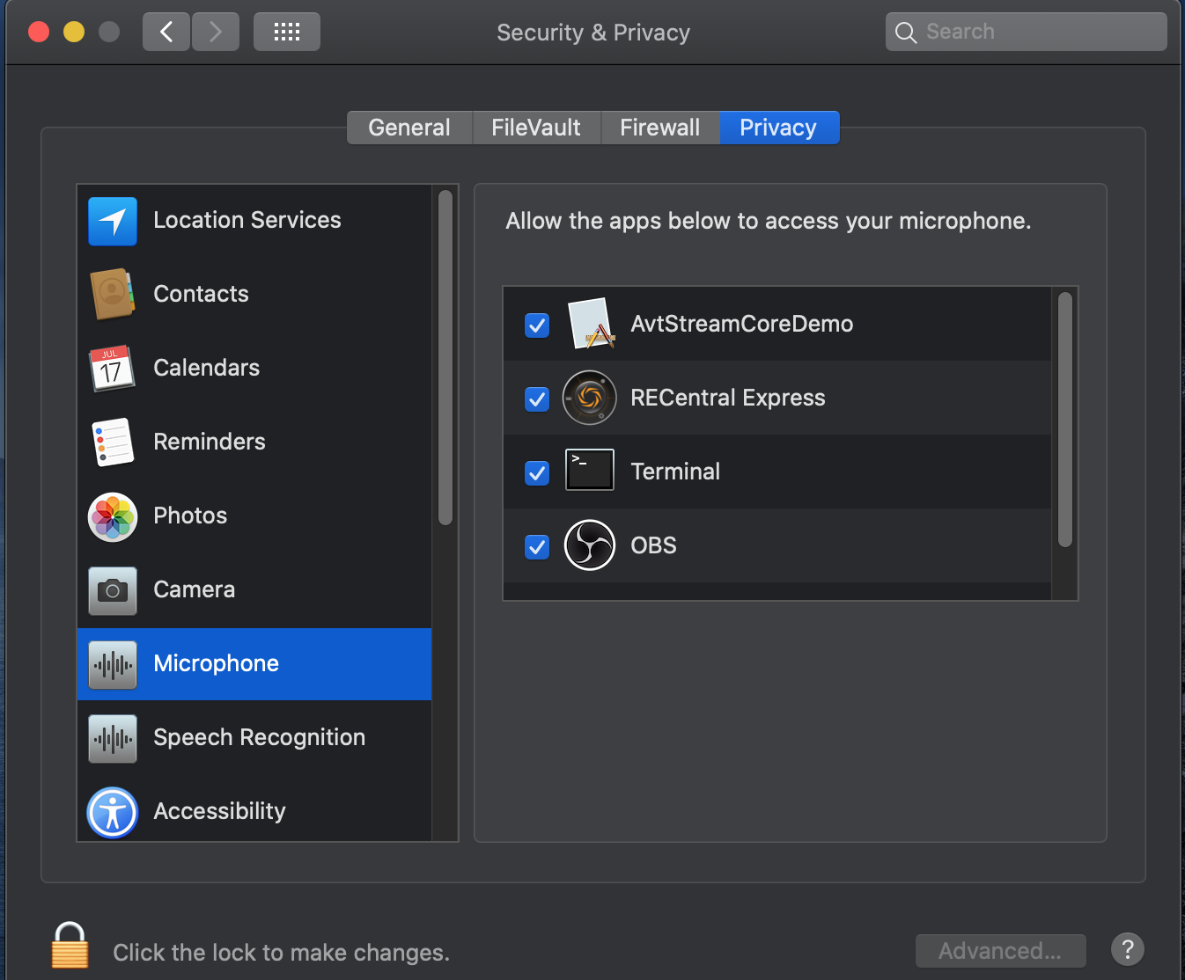Switch to the General tab

(408, 127)
